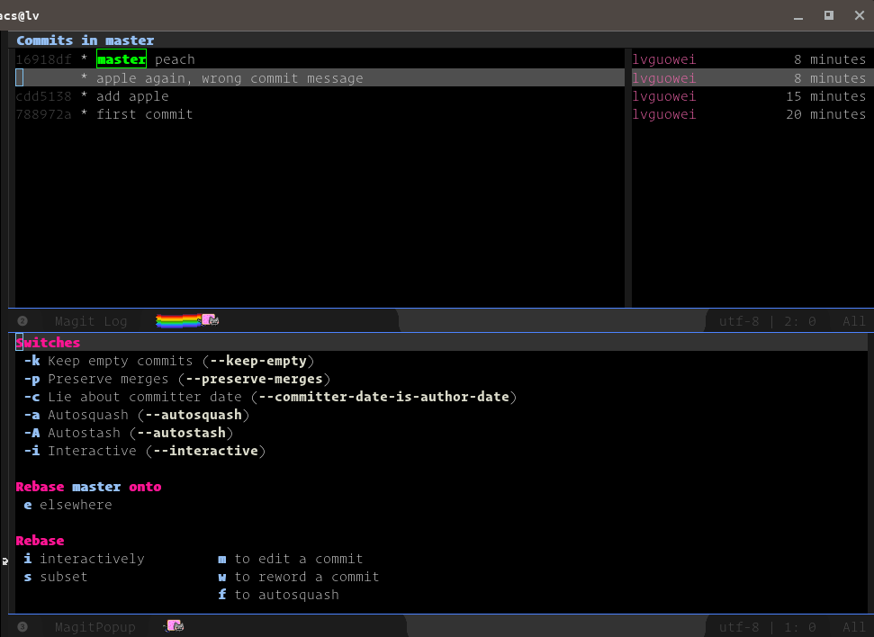This screenshot has width=874, height=637.
Task: Click the commit hash 788972a
Action: (43, 114)
